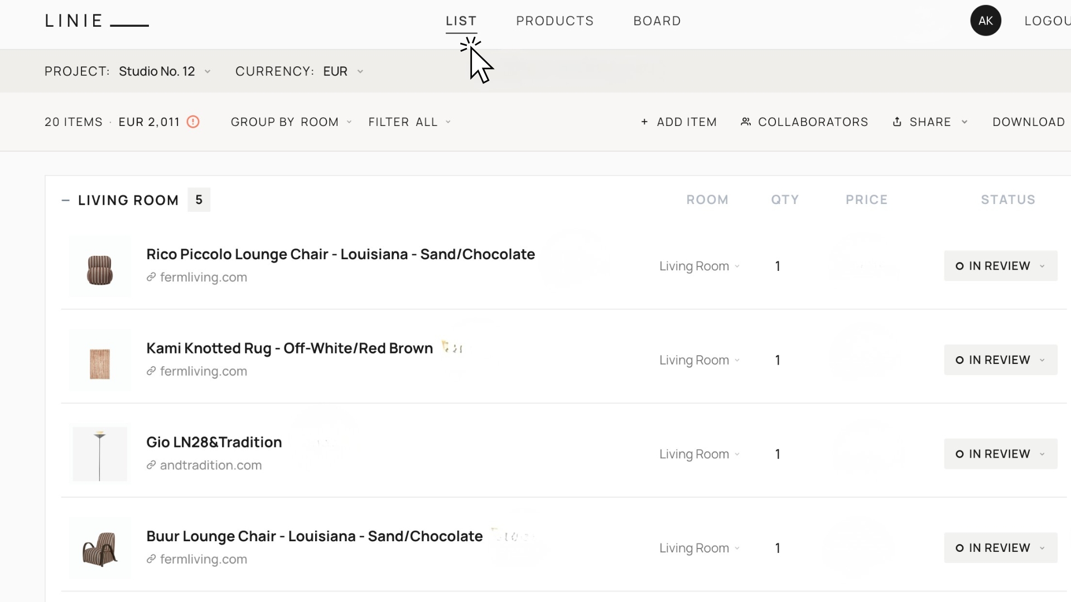Expand the Share dropdown arrow

coord(964,122)
